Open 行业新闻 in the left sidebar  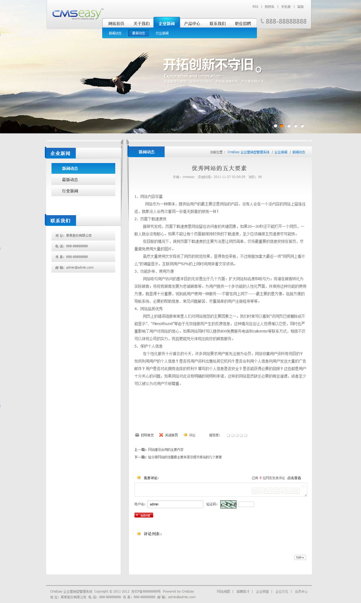70,191
